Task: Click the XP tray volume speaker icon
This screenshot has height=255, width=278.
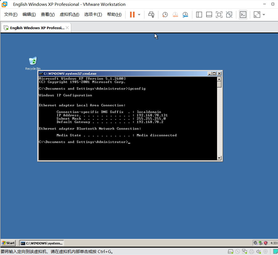Action: (x=255, y=243)
